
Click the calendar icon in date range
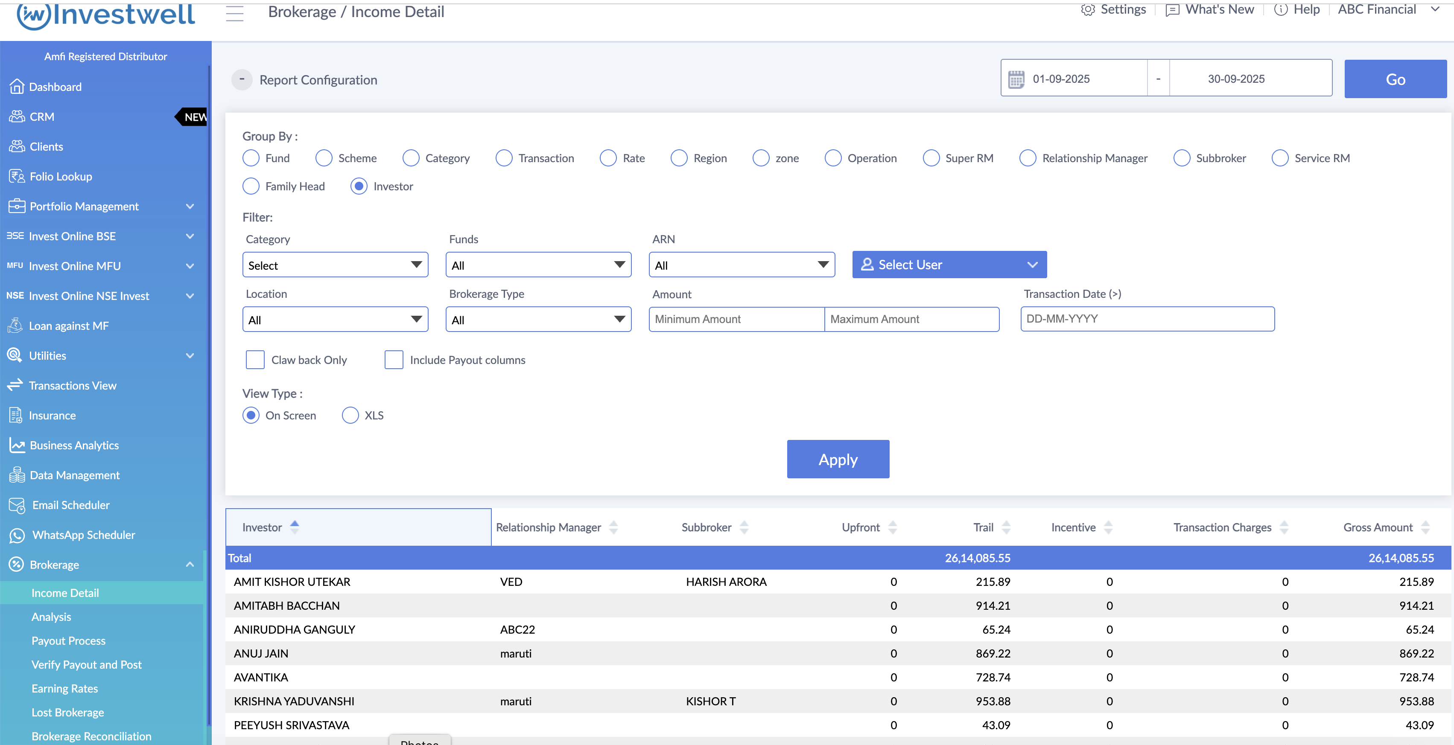tap(1016, 79)
